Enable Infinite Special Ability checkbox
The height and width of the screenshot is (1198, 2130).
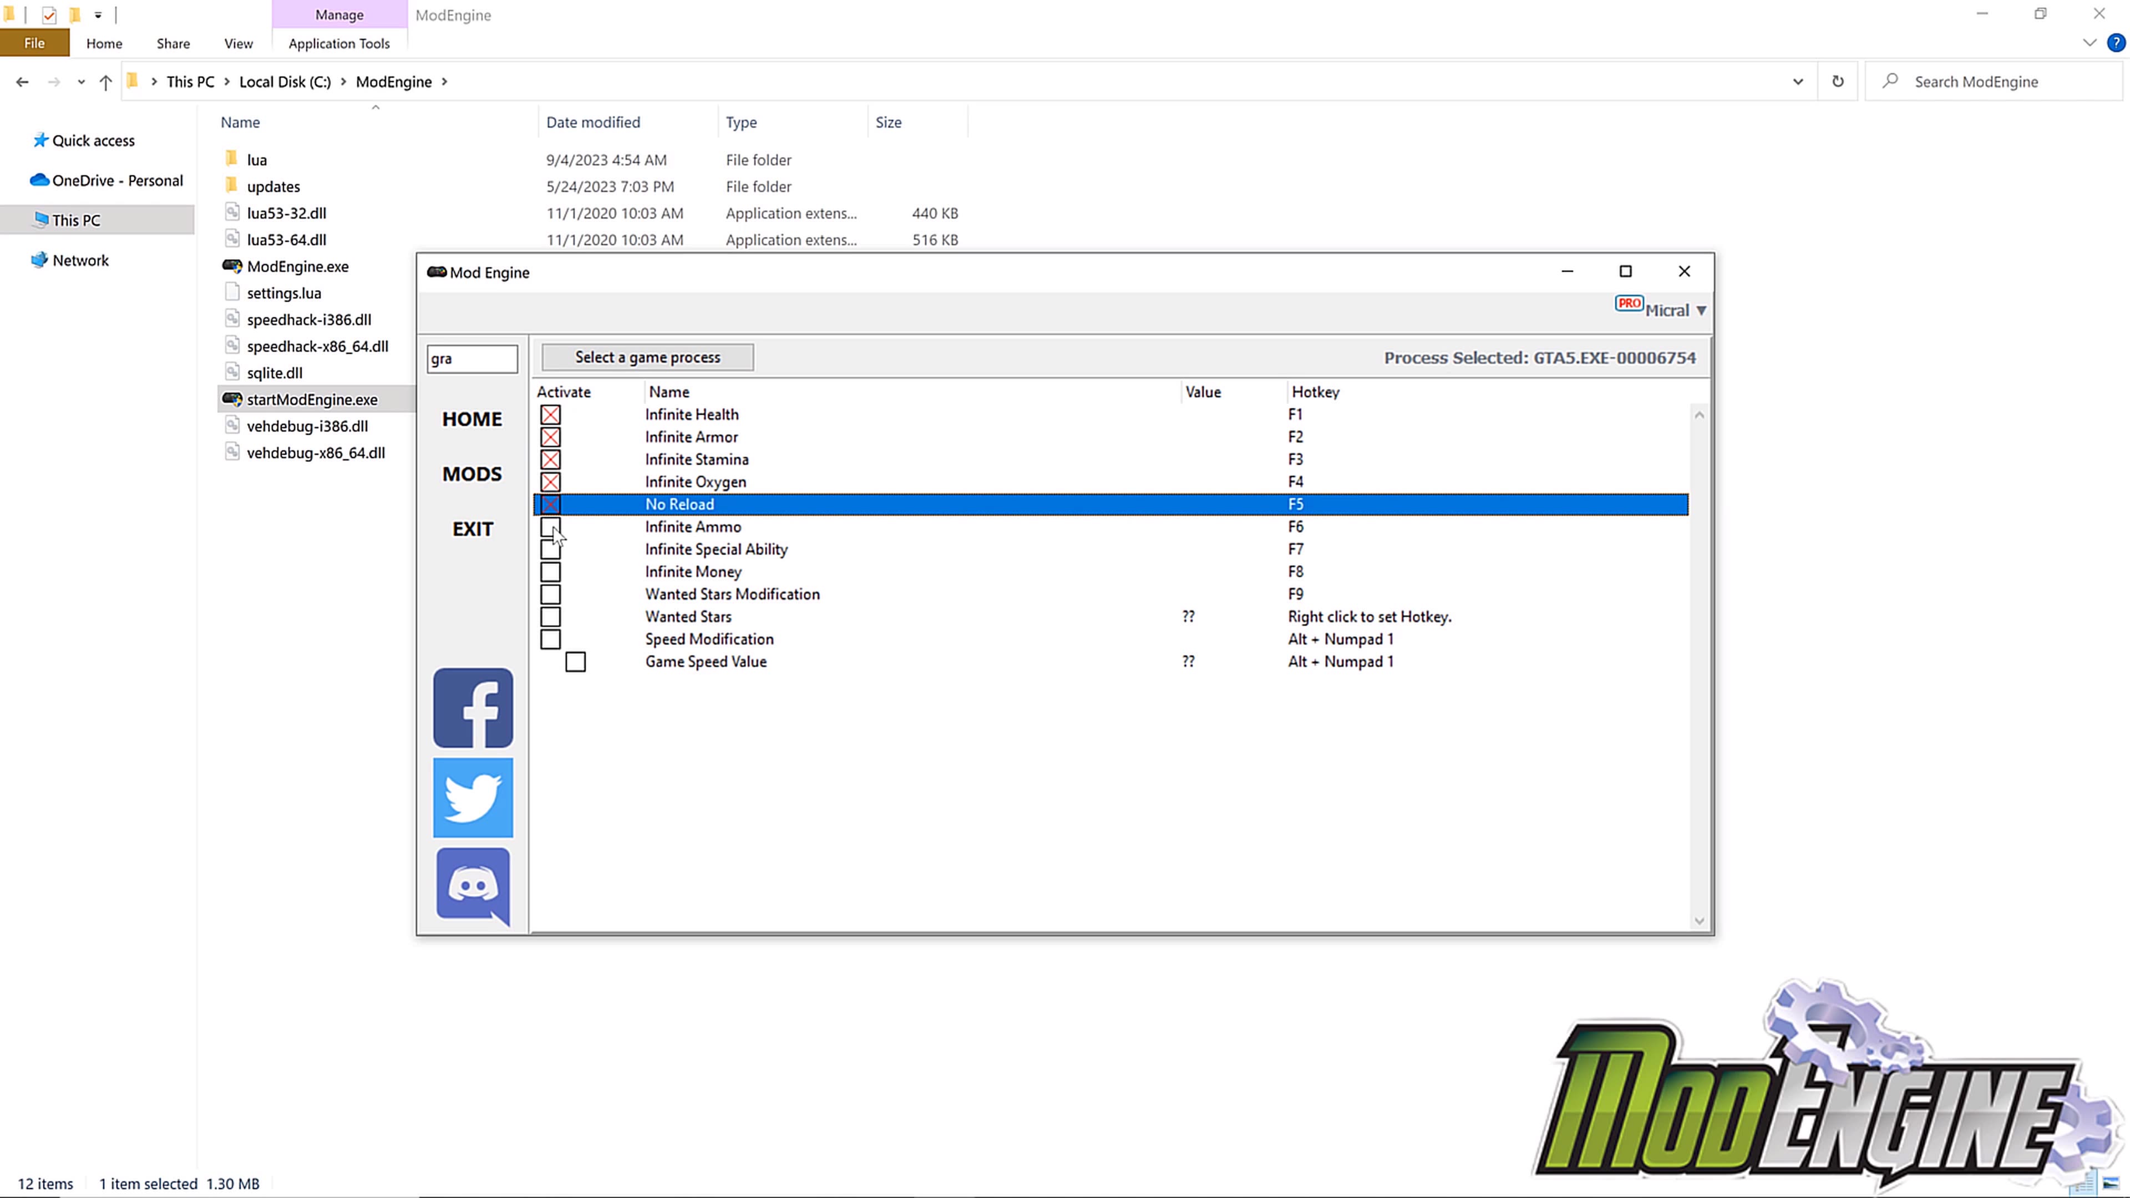(x=551, y=549)
